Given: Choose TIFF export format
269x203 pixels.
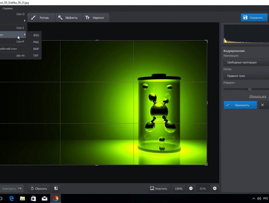Looking at the screenshot, I should (36, 55).
